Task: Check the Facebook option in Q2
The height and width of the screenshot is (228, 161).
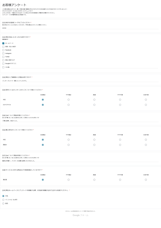Action: [3, 50]
